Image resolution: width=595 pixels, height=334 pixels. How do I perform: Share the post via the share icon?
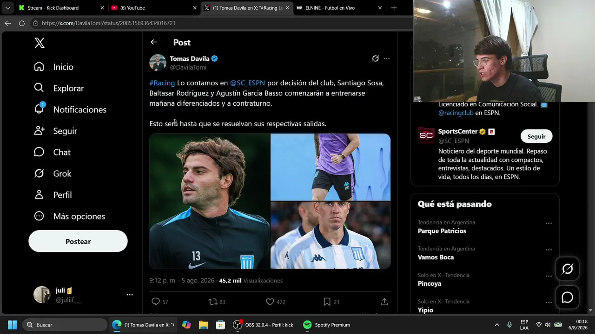(x=384, y=302)
